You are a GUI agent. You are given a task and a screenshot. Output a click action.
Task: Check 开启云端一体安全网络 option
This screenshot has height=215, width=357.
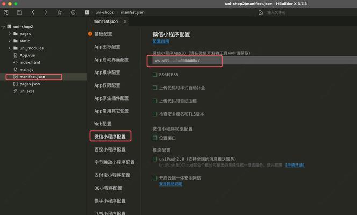tap(155, 178)
